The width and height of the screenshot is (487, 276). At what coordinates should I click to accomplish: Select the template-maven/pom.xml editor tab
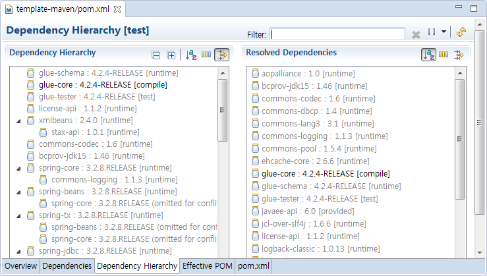(x=63, y=9)
